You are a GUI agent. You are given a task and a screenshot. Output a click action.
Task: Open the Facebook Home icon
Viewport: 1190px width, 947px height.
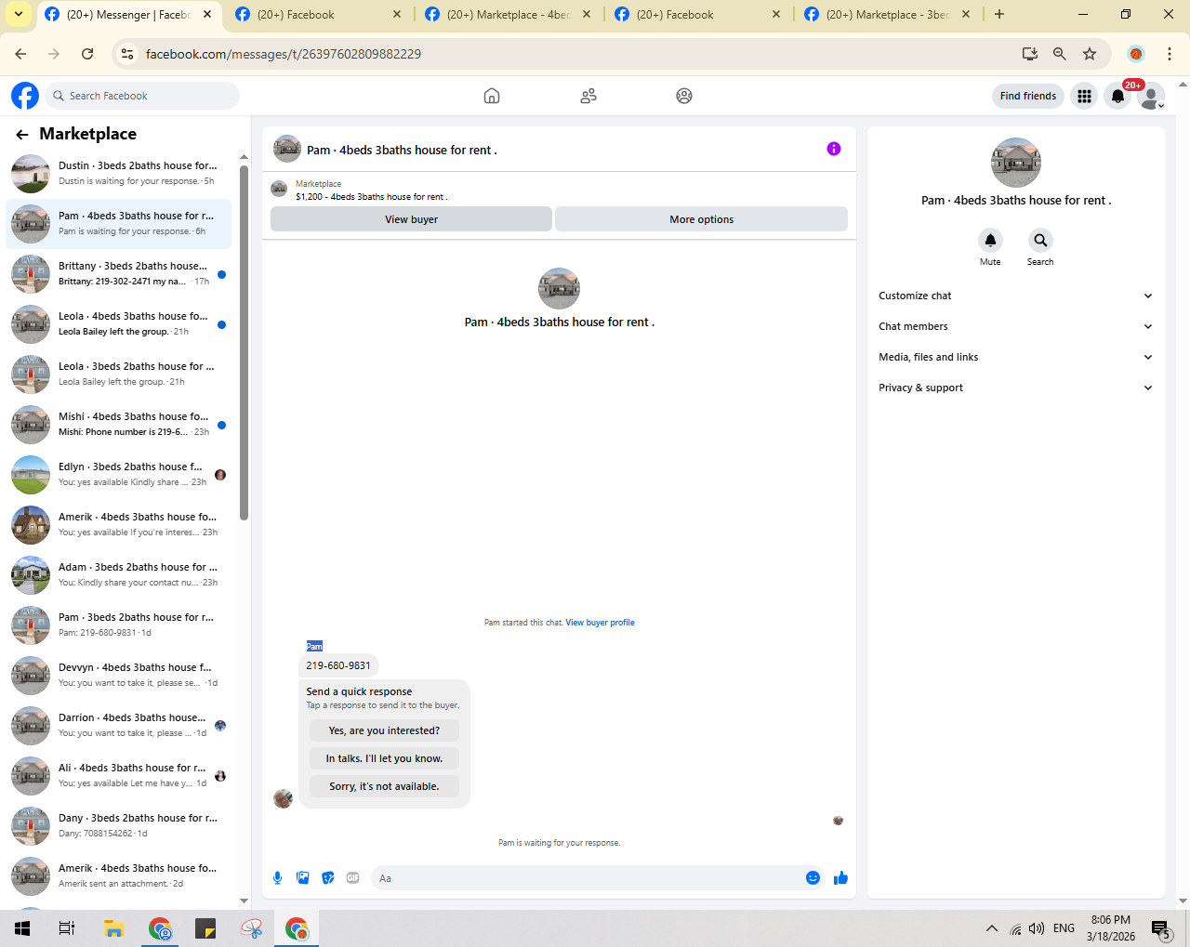click(x=492, y=96)
